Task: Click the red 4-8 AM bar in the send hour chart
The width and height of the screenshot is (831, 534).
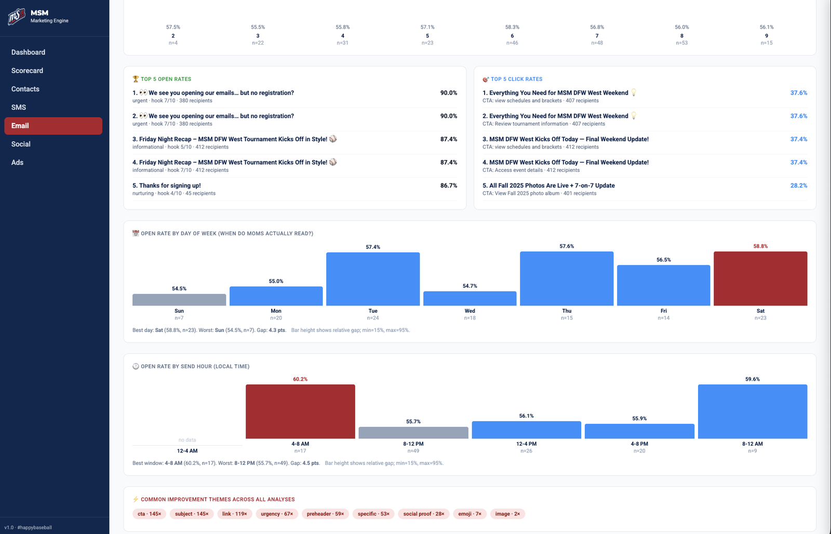Action: 300,411
